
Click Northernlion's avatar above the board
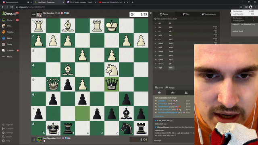(x=39, y=14)
